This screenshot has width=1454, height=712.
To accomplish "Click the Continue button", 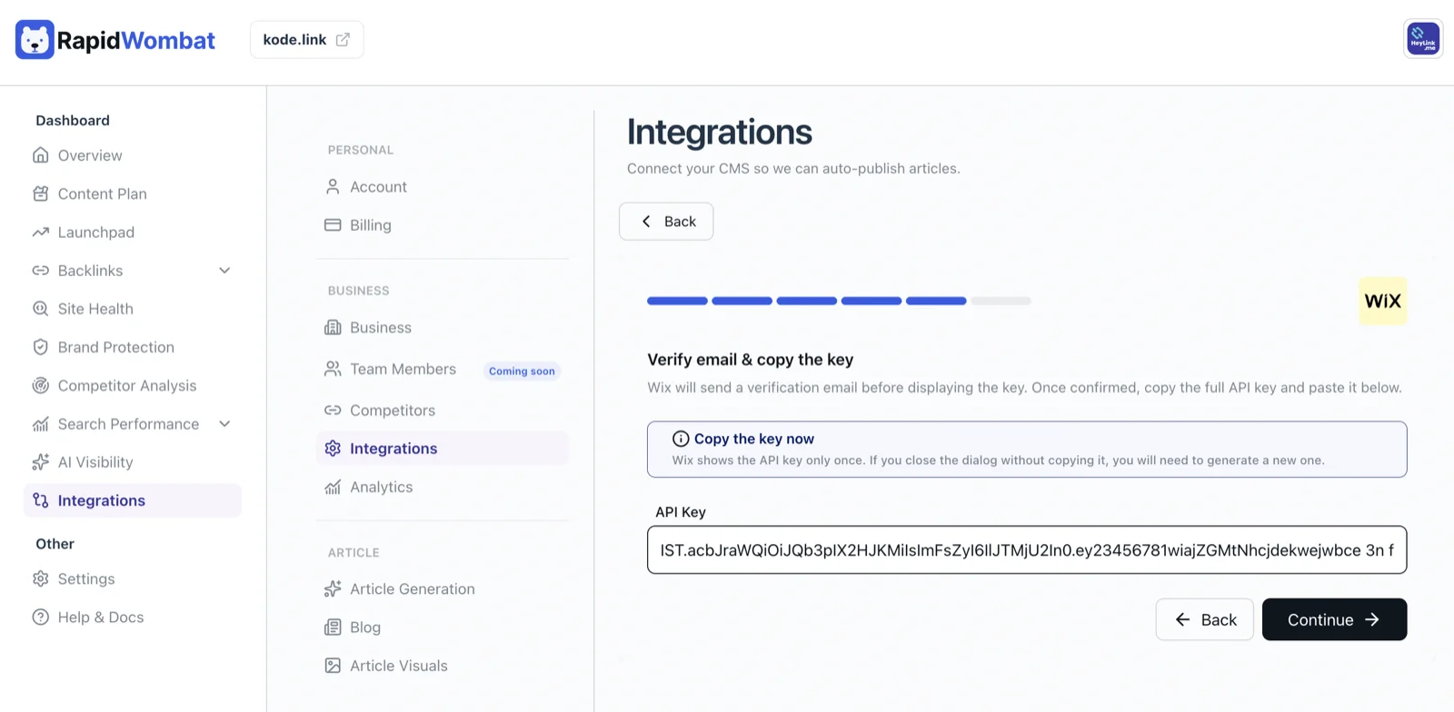I will (1334, 619).
